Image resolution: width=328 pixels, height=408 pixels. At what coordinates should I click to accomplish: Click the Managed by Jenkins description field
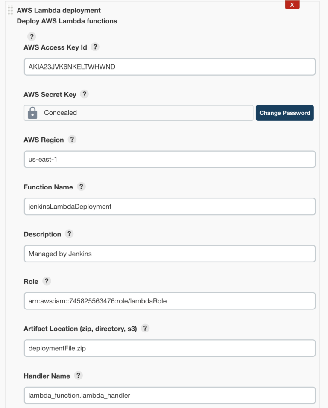(x=170, y=254)
